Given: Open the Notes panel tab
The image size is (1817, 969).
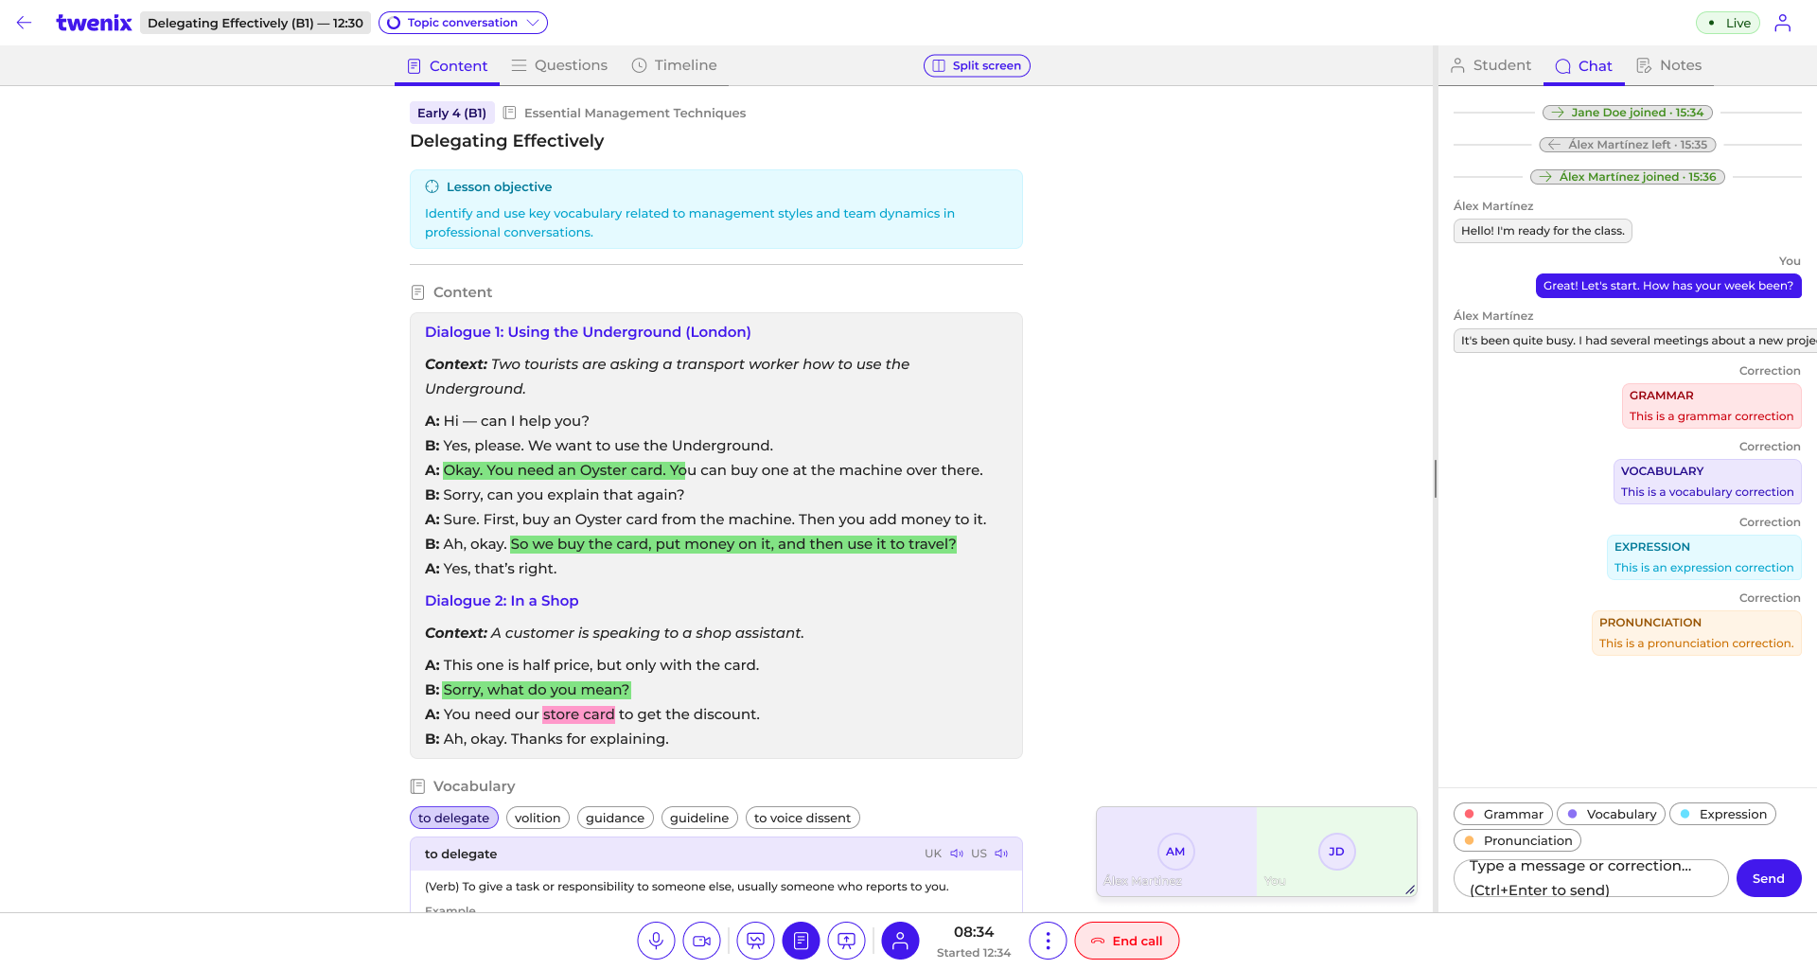Looking at the screenshot, I should [x=1669, y=65].
